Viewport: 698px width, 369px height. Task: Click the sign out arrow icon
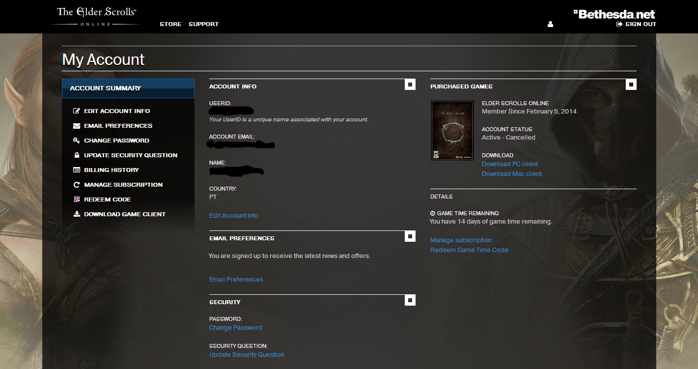pyautogui.click(x=619, y=24)
